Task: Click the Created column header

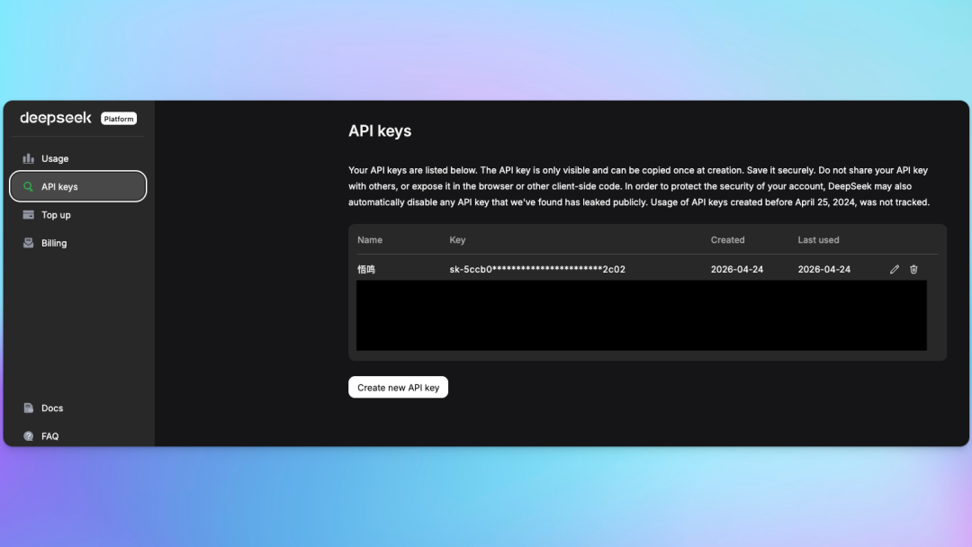Action: click(x=727, y=240)
